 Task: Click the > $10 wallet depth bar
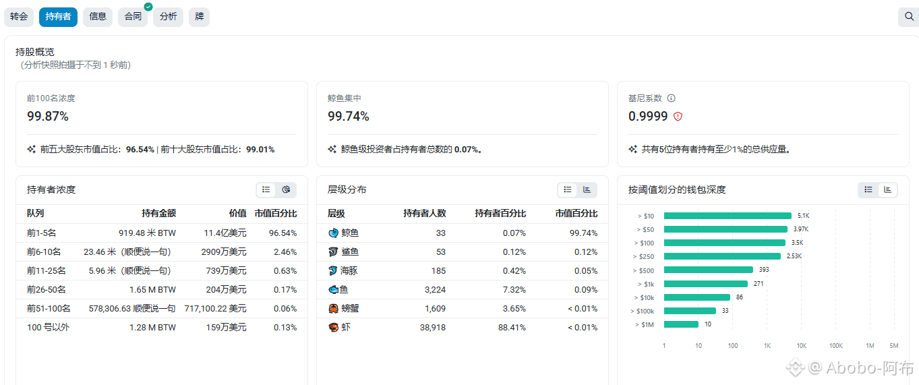pyautogui.click(x=728, y=216)
